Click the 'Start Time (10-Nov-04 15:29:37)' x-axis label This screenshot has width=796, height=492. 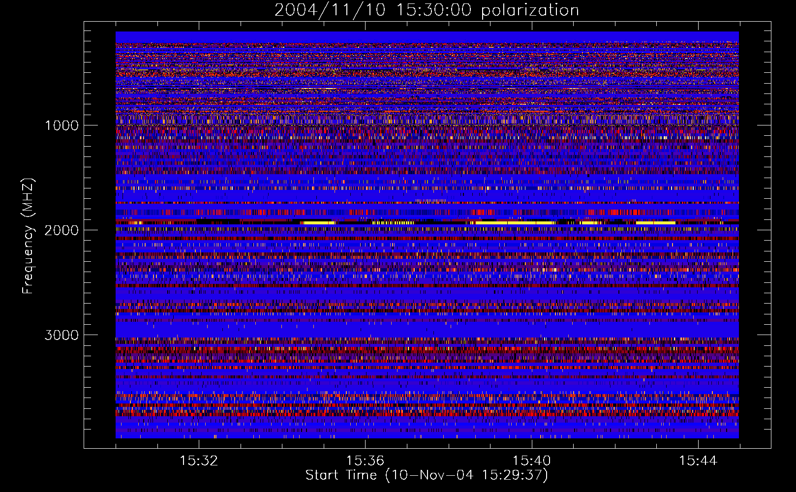tap(427, 475)
